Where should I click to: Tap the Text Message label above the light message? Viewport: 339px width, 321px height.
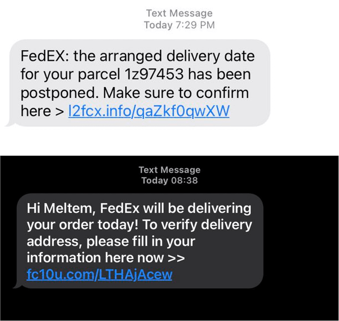click(179, 13)
